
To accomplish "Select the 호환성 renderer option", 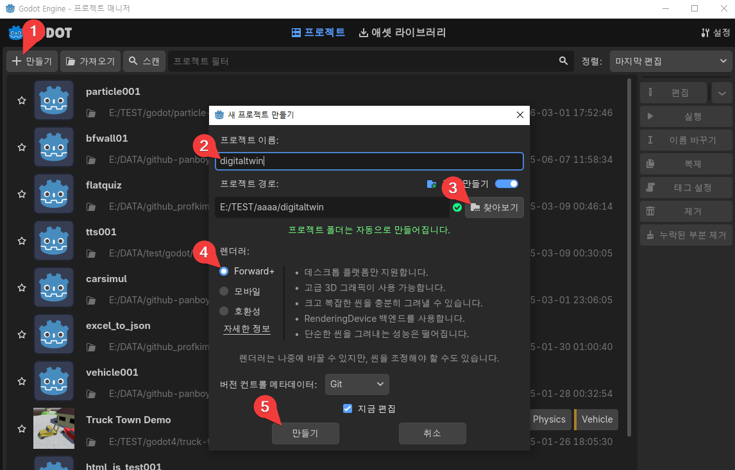I will click(224, 311).
